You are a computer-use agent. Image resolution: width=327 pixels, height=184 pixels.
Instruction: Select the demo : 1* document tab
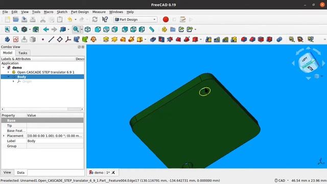point(102,173)
